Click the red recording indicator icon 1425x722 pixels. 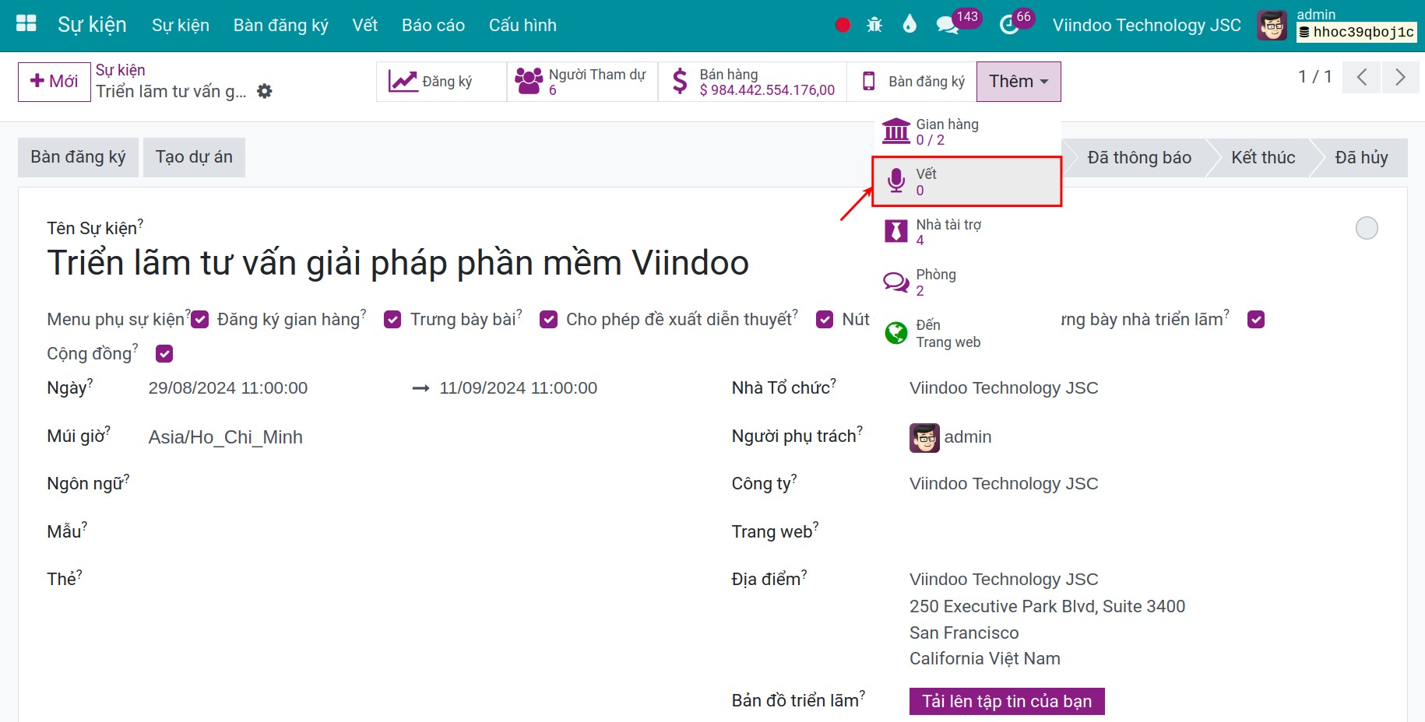click(843, 25)
